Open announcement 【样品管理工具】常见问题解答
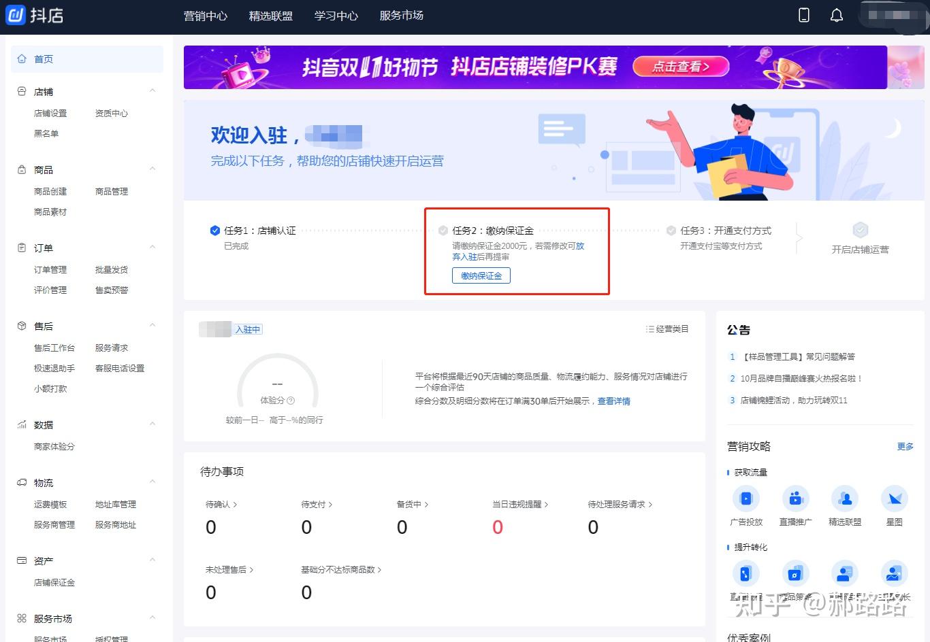 (x=798, y=356)
